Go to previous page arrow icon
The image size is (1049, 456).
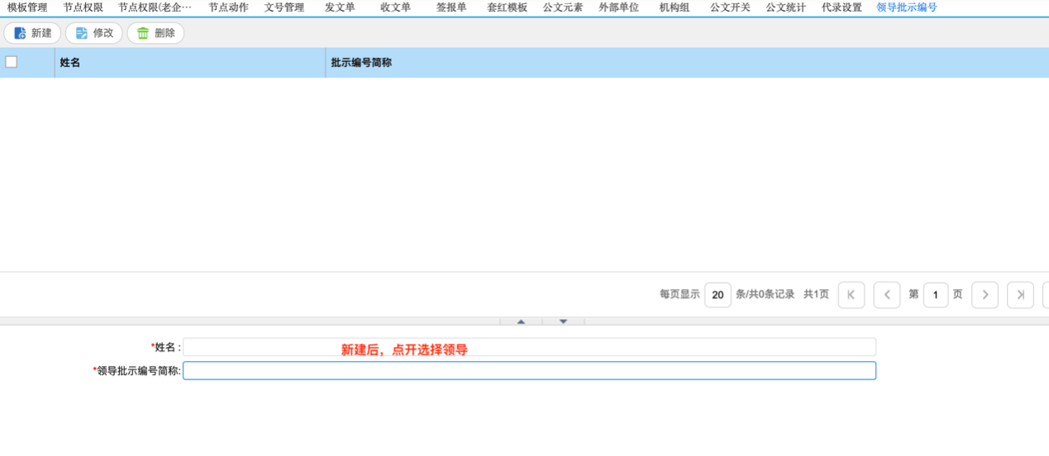coord(886,295)
